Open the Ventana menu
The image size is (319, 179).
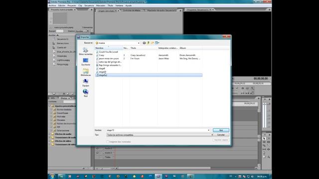point(119,5)
